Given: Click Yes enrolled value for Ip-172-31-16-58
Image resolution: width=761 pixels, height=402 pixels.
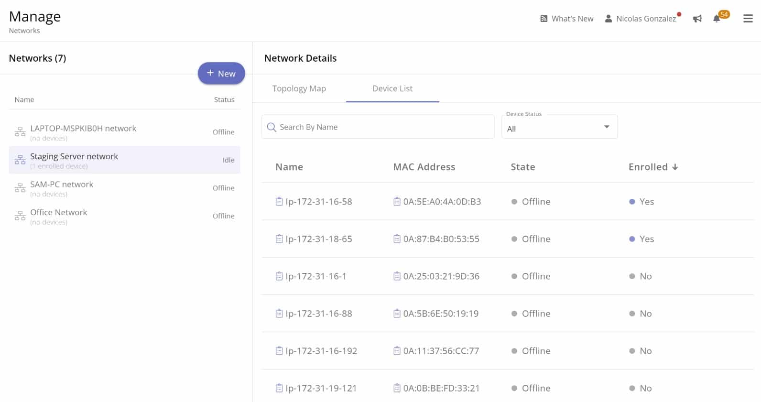Looking at the screenshot, I should click(647, 202).
